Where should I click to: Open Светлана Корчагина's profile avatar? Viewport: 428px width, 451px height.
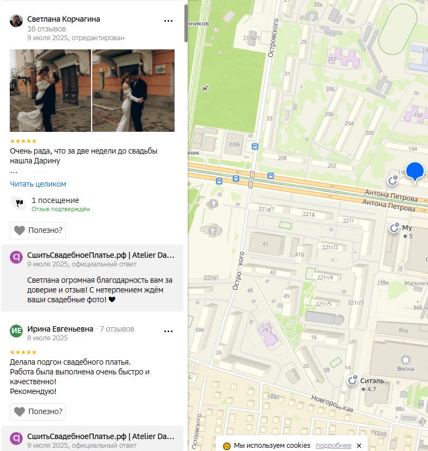(x=16, y=21)
